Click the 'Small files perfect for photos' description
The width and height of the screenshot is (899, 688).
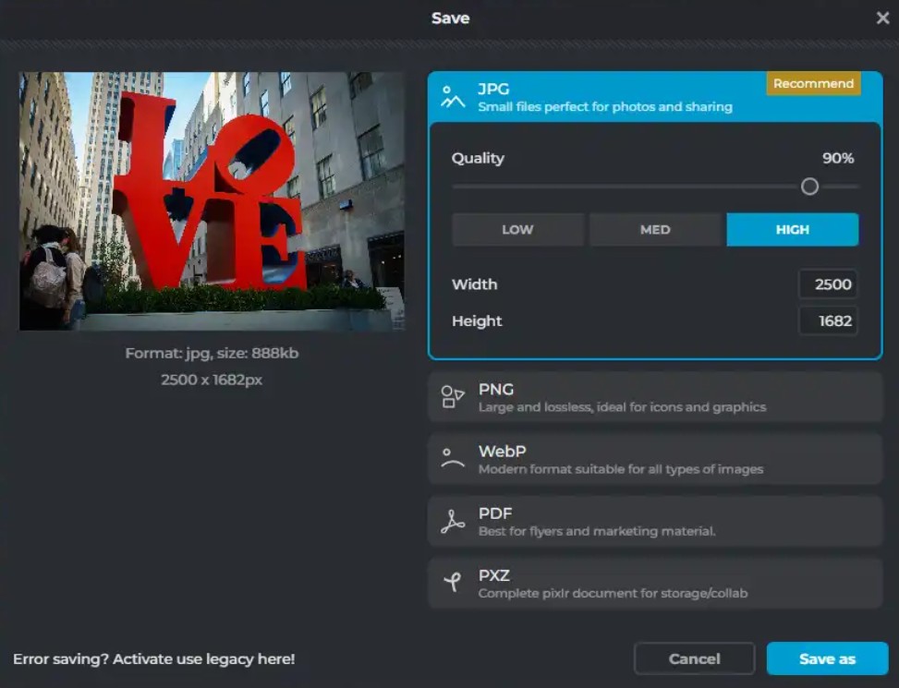tap(605, 107)
